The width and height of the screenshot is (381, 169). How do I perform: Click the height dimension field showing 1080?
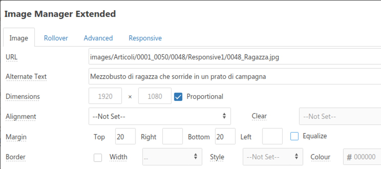point(155,96)
